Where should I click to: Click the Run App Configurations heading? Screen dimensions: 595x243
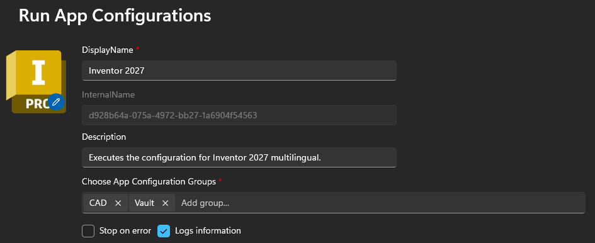pyautogui.click(x=115, y=16)
